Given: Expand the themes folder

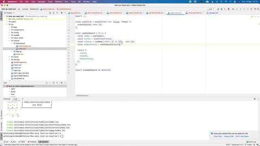Looking at the screenshot, I should pyautogui.click(x=9, y=60).
